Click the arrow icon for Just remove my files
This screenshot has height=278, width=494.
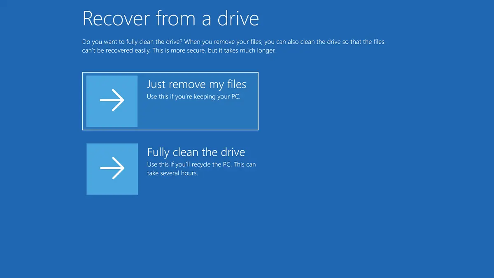112,101
